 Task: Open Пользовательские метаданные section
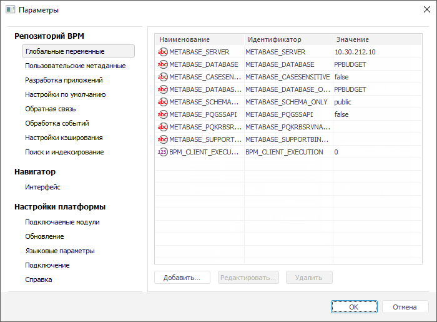[x=76, y=66]
